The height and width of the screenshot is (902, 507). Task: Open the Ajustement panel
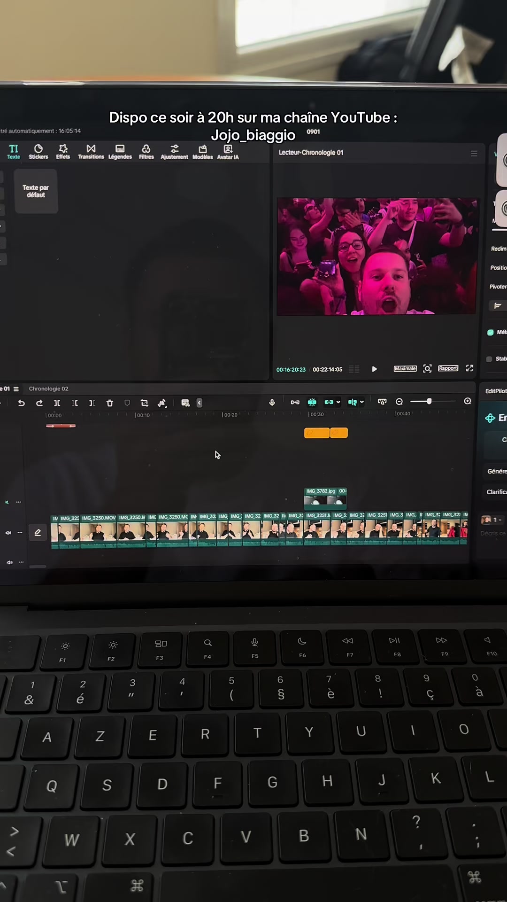pos(174,152)
